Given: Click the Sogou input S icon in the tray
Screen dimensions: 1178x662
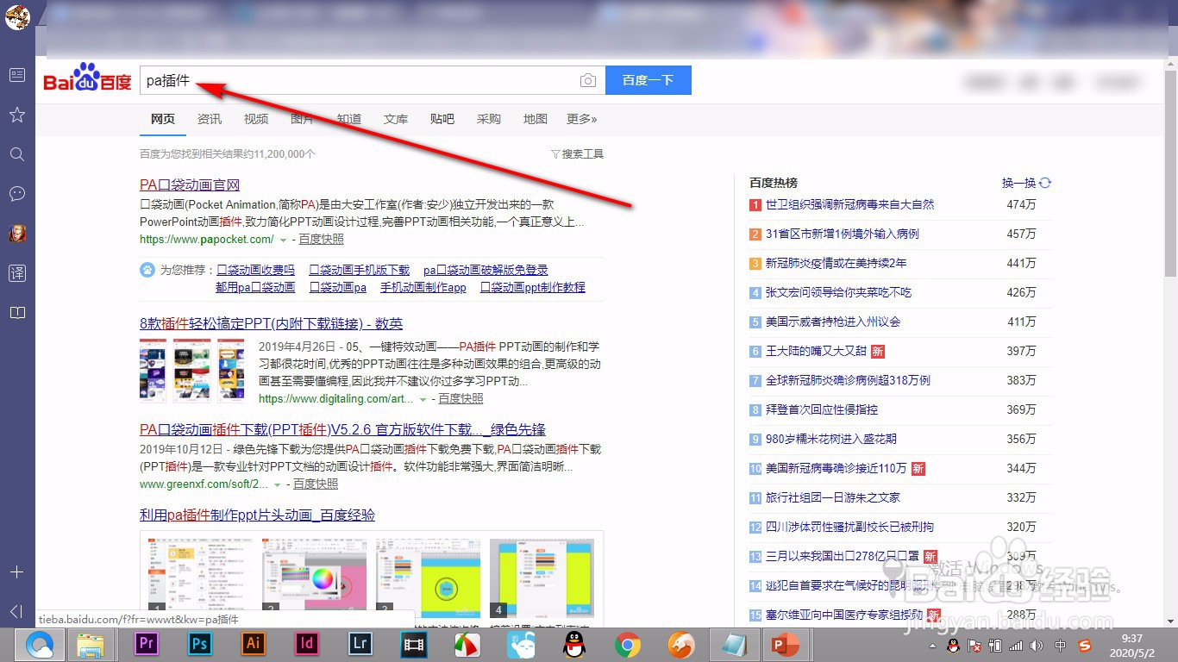Looking at the screenshot, I should tap(1085, 646).
